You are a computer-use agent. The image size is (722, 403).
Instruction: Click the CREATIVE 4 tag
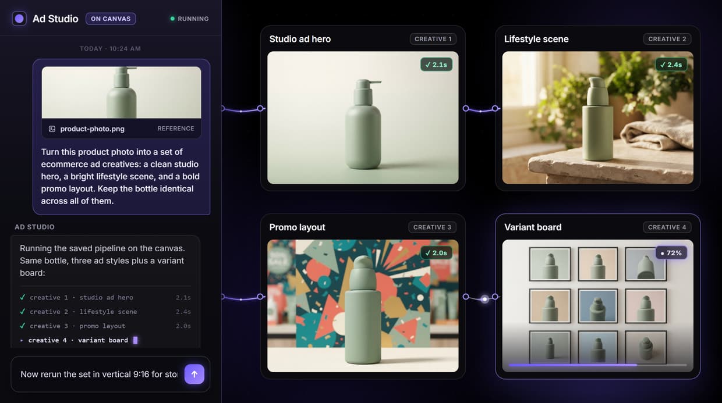tap(667, 227)
